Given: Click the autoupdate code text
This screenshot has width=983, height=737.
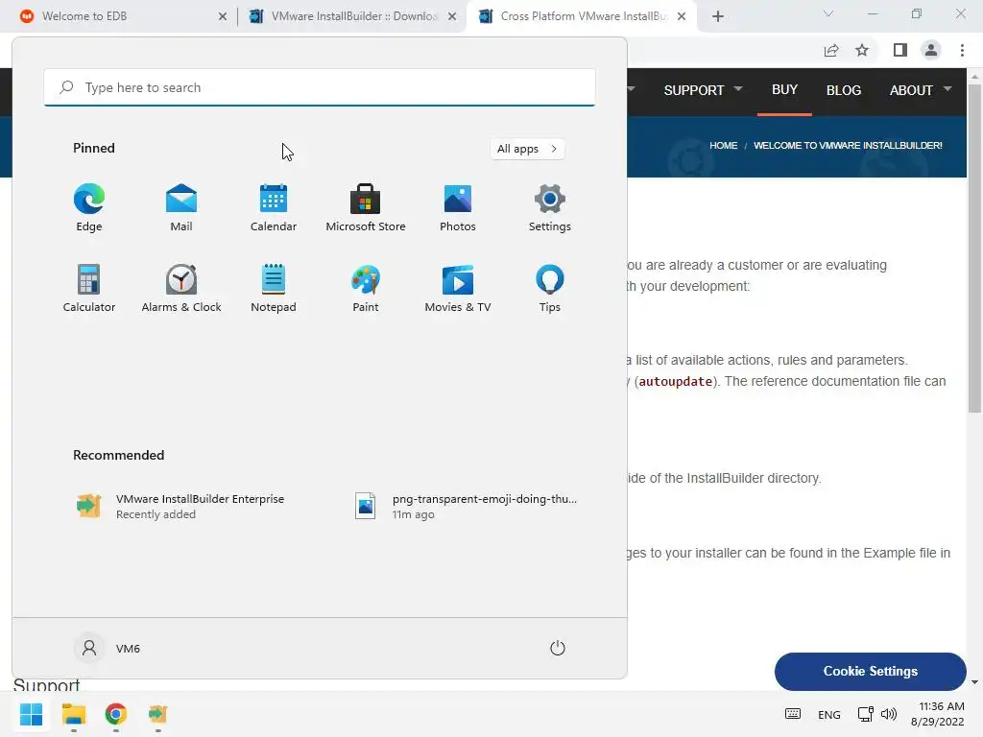Looking at the screenshot, I should tap(675, 381).
